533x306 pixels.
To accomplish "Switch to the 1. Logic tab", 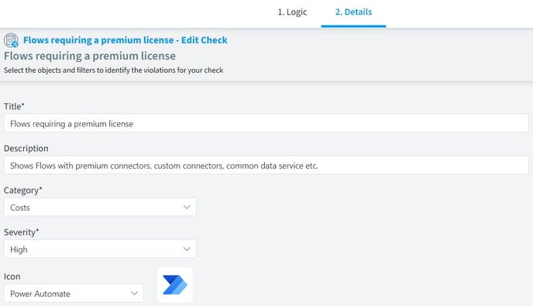I will (x=292, y=12).
